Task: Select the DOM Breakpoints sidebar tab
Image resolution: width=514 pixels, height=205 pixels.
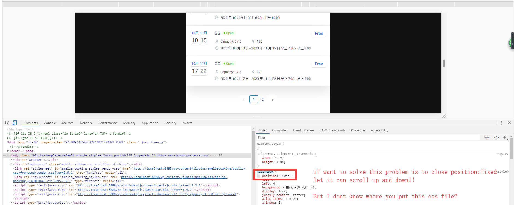Action: click(x=332, y=130)
